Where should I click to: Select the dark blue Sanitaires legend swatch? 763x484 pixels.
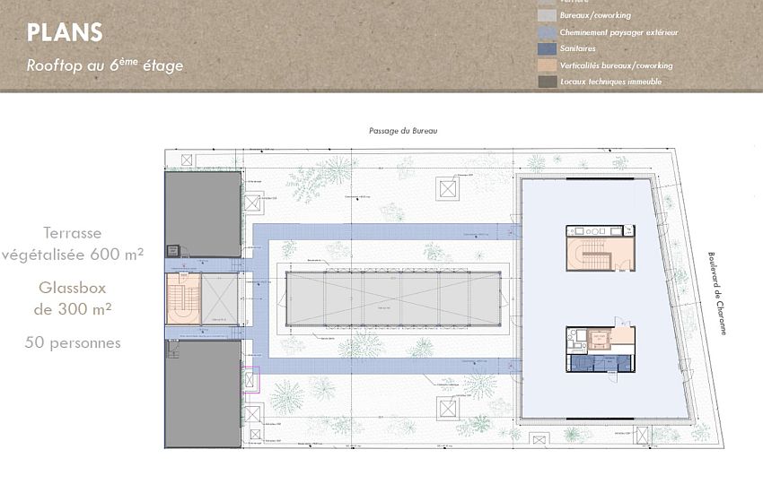click(546, 49)
